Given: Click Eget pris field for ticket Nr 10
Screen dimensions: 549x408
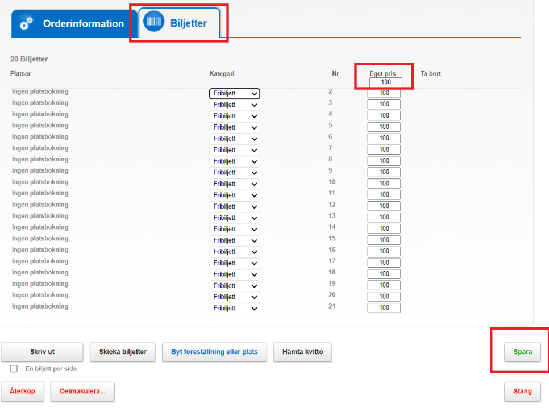Looking at the screenshot, I should click(x=384, y=183).
